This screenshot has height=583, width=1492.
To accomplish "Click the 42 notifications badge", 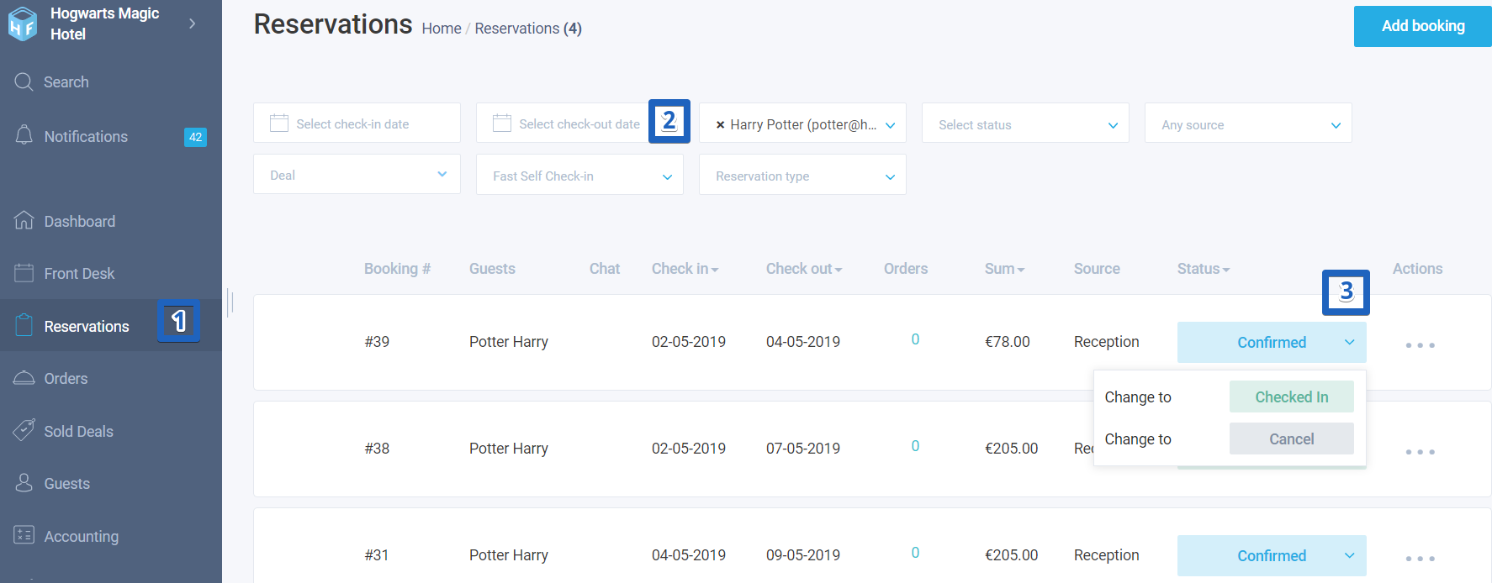I will 195,137.
